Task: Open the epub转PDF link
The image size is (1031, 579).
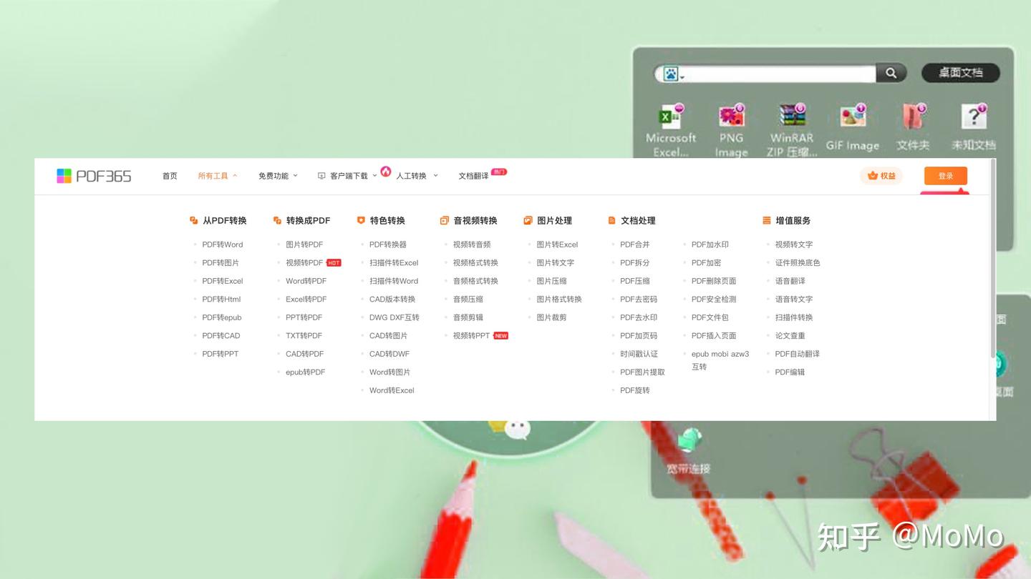Action: 306,372
